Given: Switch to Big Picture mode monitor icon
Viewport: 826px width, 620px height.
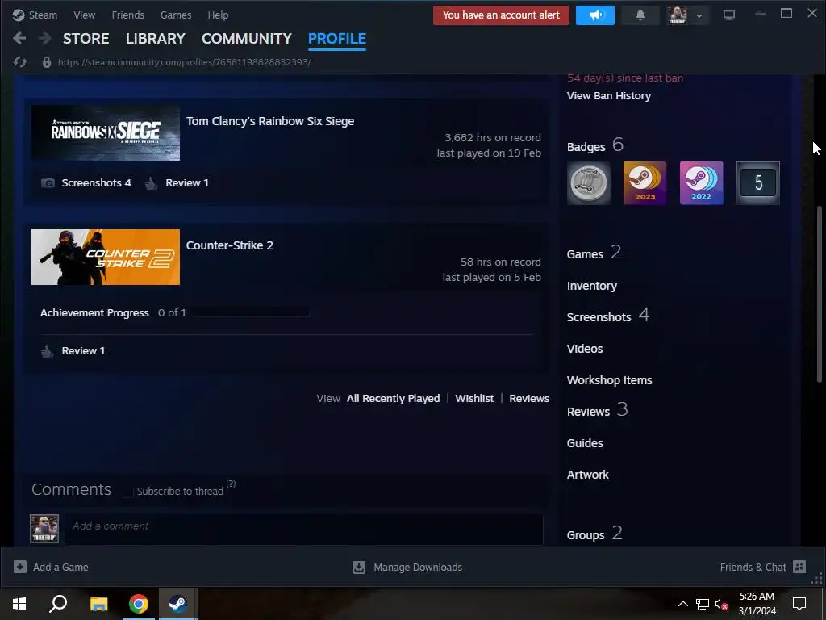Looking at the screenshot, I should 728,15.
